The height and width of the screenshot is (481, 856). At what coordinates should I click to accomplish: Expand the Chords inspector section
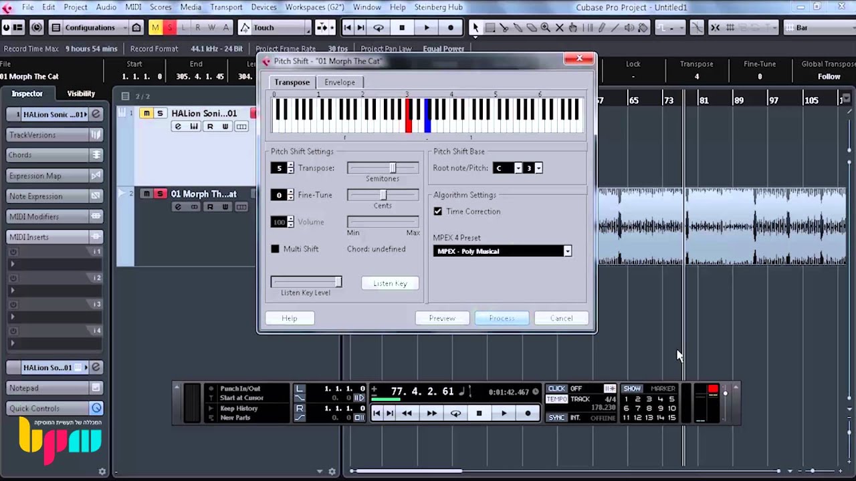(x=55, y=155)
